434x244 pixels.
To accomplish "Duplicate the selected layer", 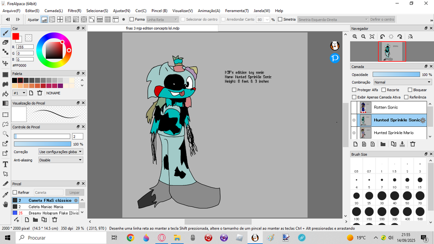I will tap(393, 144).
